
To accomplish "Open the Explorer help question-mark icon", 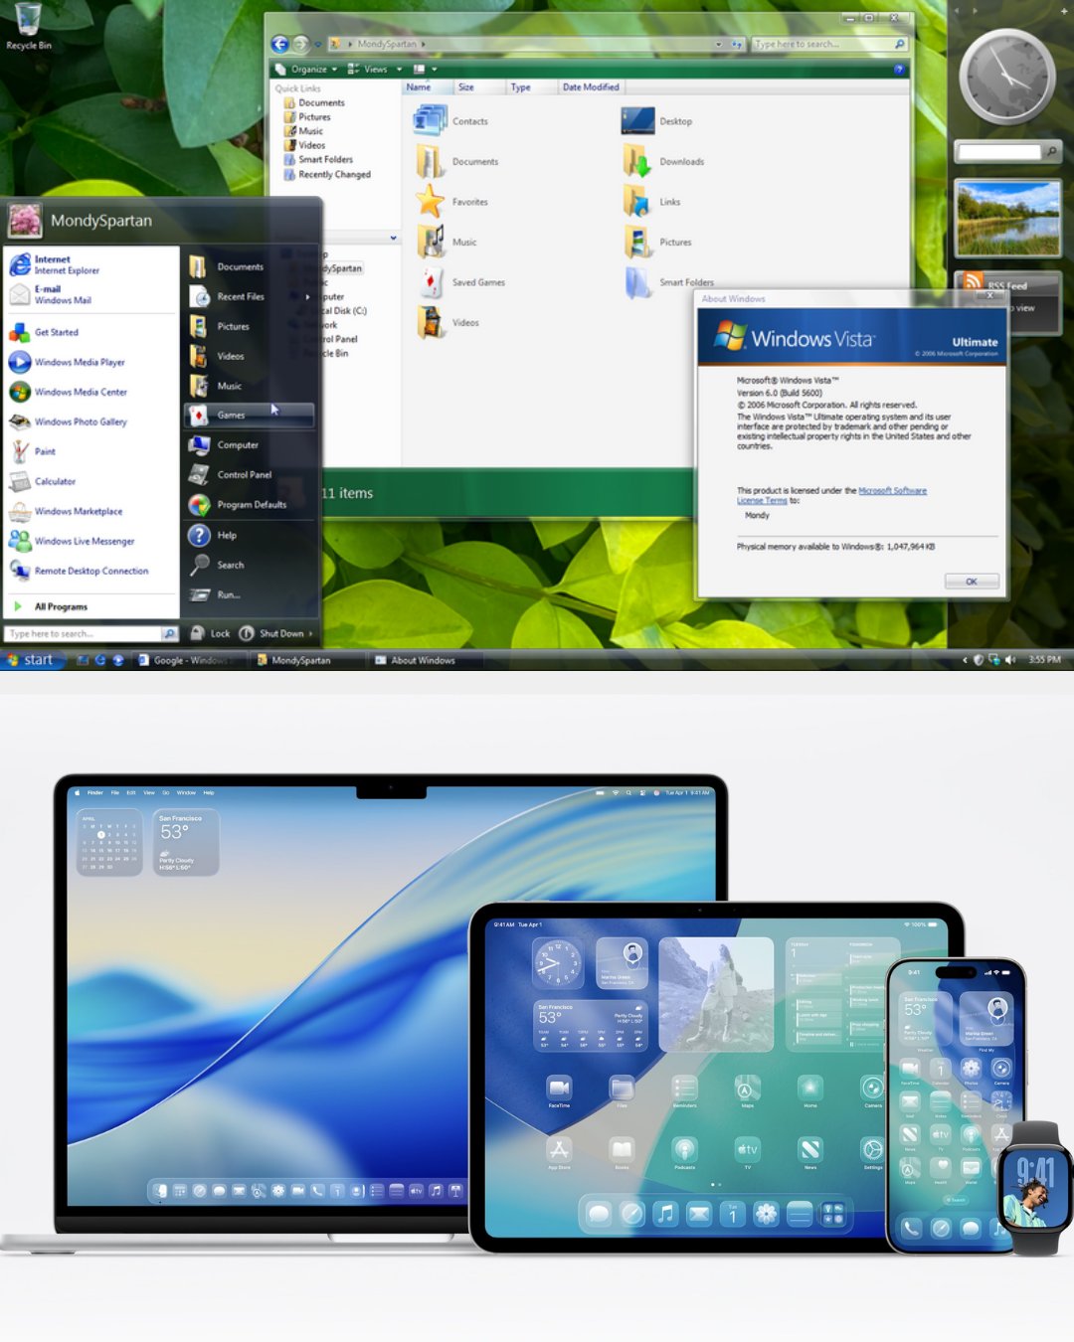I will pyautogui.click(x=899, y=70).
